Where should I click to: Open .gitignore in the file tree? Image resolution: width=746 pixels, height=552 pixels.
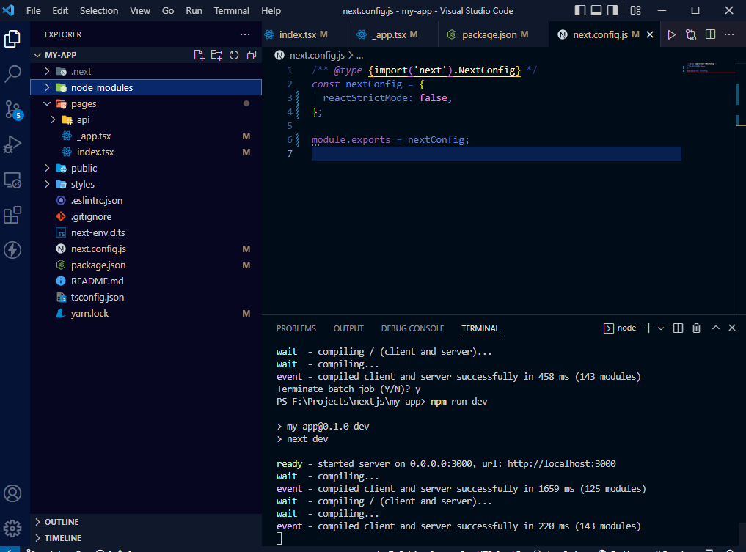(146, 216)
